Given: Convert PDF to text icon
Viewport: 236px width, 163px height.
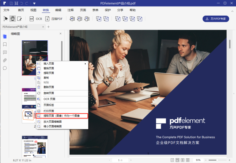Looking at the screenshot, I should click(x=106, y=19).
